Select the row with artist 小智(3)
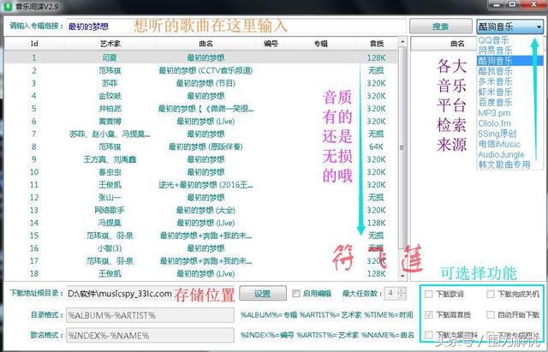Viewport: 548px width, 352px height. tap(201, 248)
